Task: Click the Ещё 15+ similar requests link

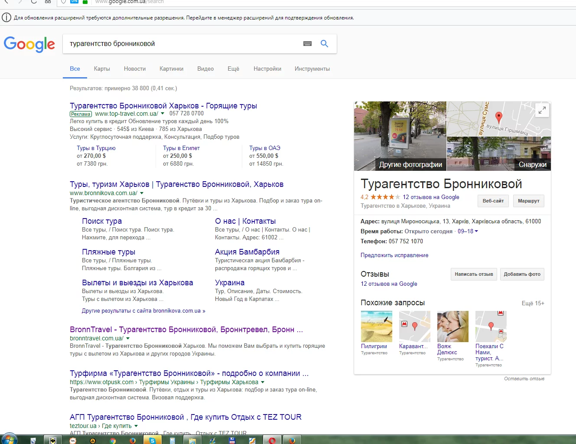Action: coord(533,303)
